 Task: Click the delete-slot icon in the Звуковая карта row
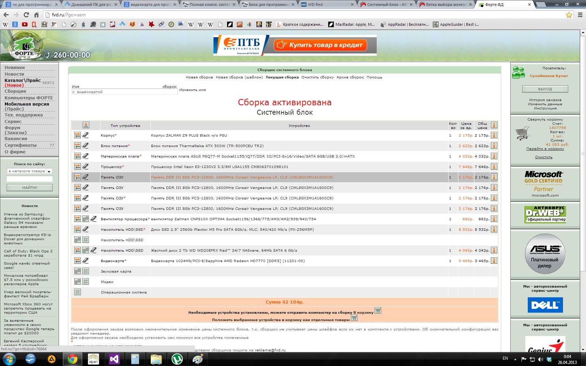coord(85,271)
